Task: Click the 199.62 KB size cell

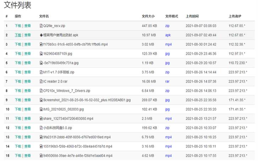Action: (149, 128)
